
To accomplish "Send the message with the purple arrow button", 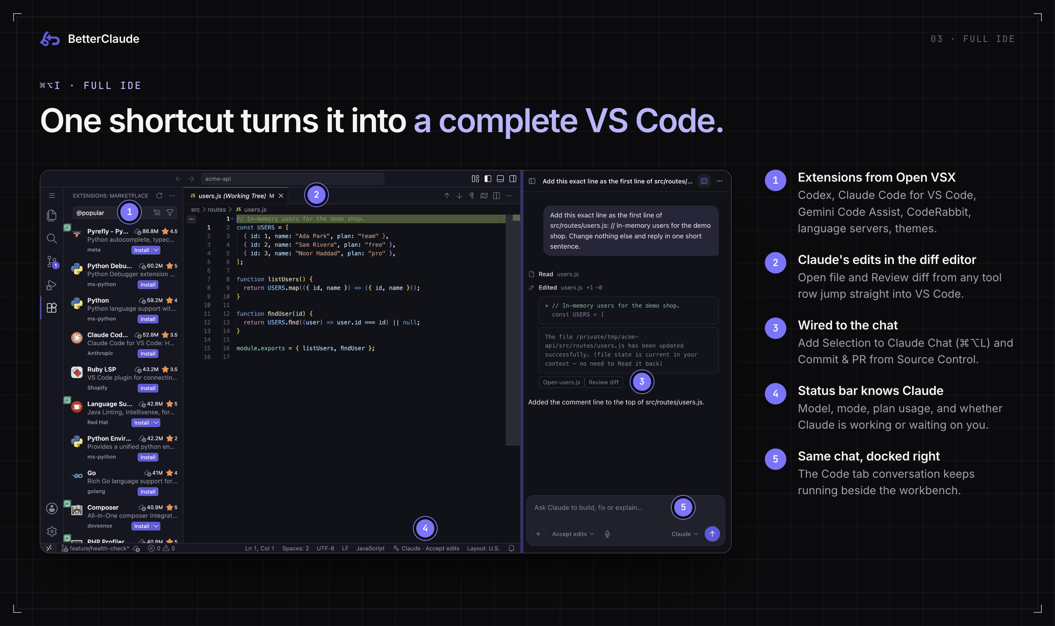I will click(712, 534).
